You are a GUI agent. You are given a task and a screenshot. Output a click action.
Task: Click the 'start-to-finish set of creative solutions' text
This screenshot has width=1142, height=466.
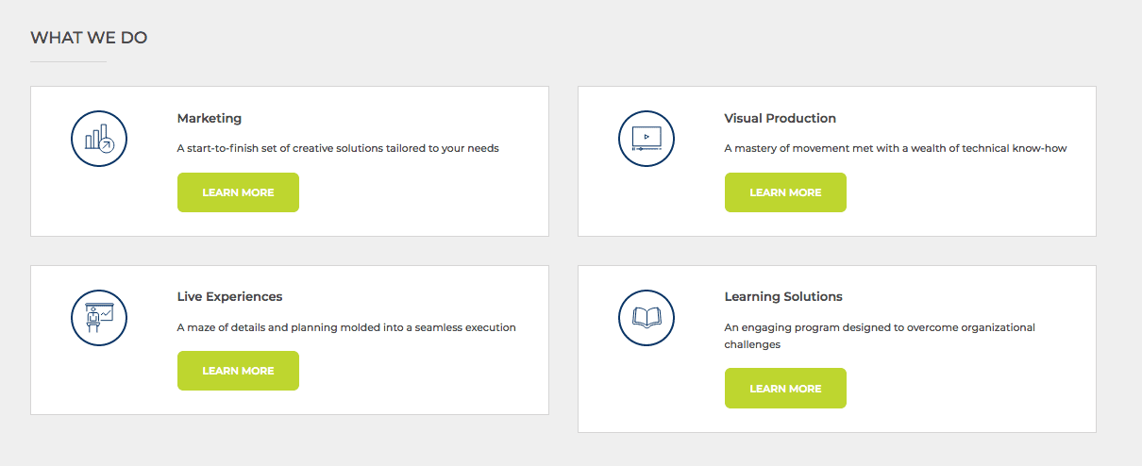point(338,148)
